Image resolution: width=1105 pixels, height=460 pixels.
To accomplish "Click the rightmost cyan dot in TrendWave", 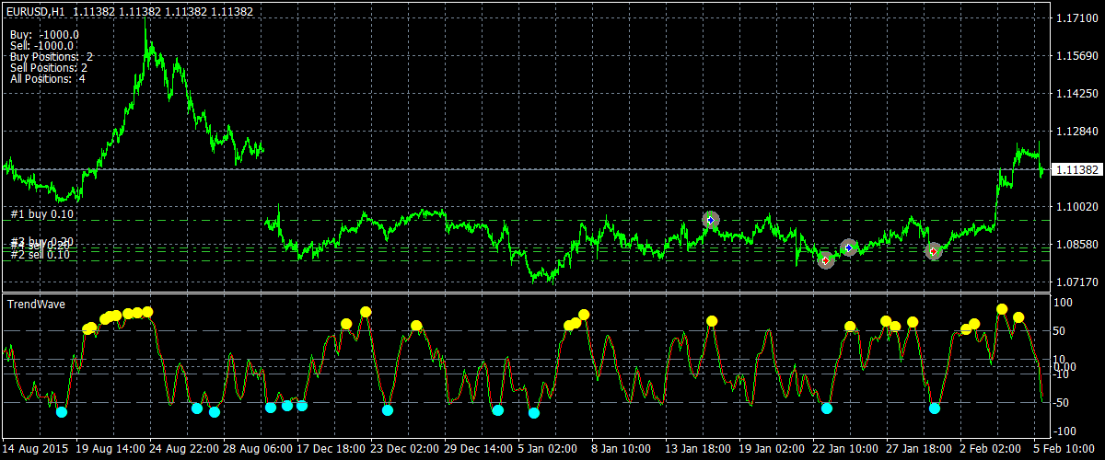I will pyautogui.click(x=935, y=408).
